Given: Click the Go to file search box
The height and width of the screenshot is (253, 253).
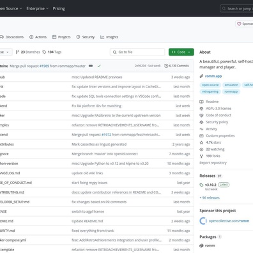Looking at the screenshot, I should tap(137, 52).
